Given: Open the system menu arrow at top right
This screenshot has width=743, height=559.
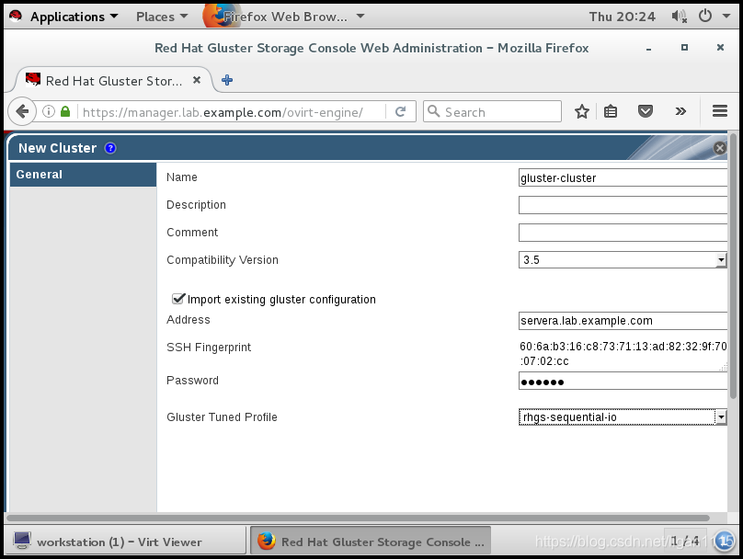Looking at the screenshot, I should click(726, 17).
